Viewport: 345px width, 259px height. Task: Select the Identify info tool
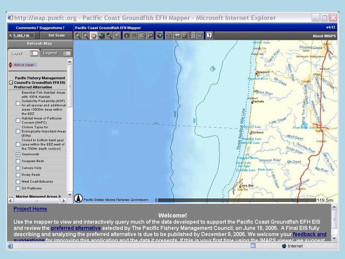click(x=126, y=36)
